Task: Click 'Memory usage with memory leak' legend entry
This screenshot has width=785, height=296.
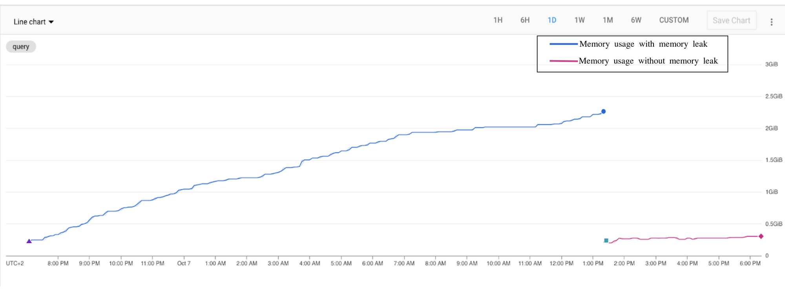Action: click(x=643, y=44)
